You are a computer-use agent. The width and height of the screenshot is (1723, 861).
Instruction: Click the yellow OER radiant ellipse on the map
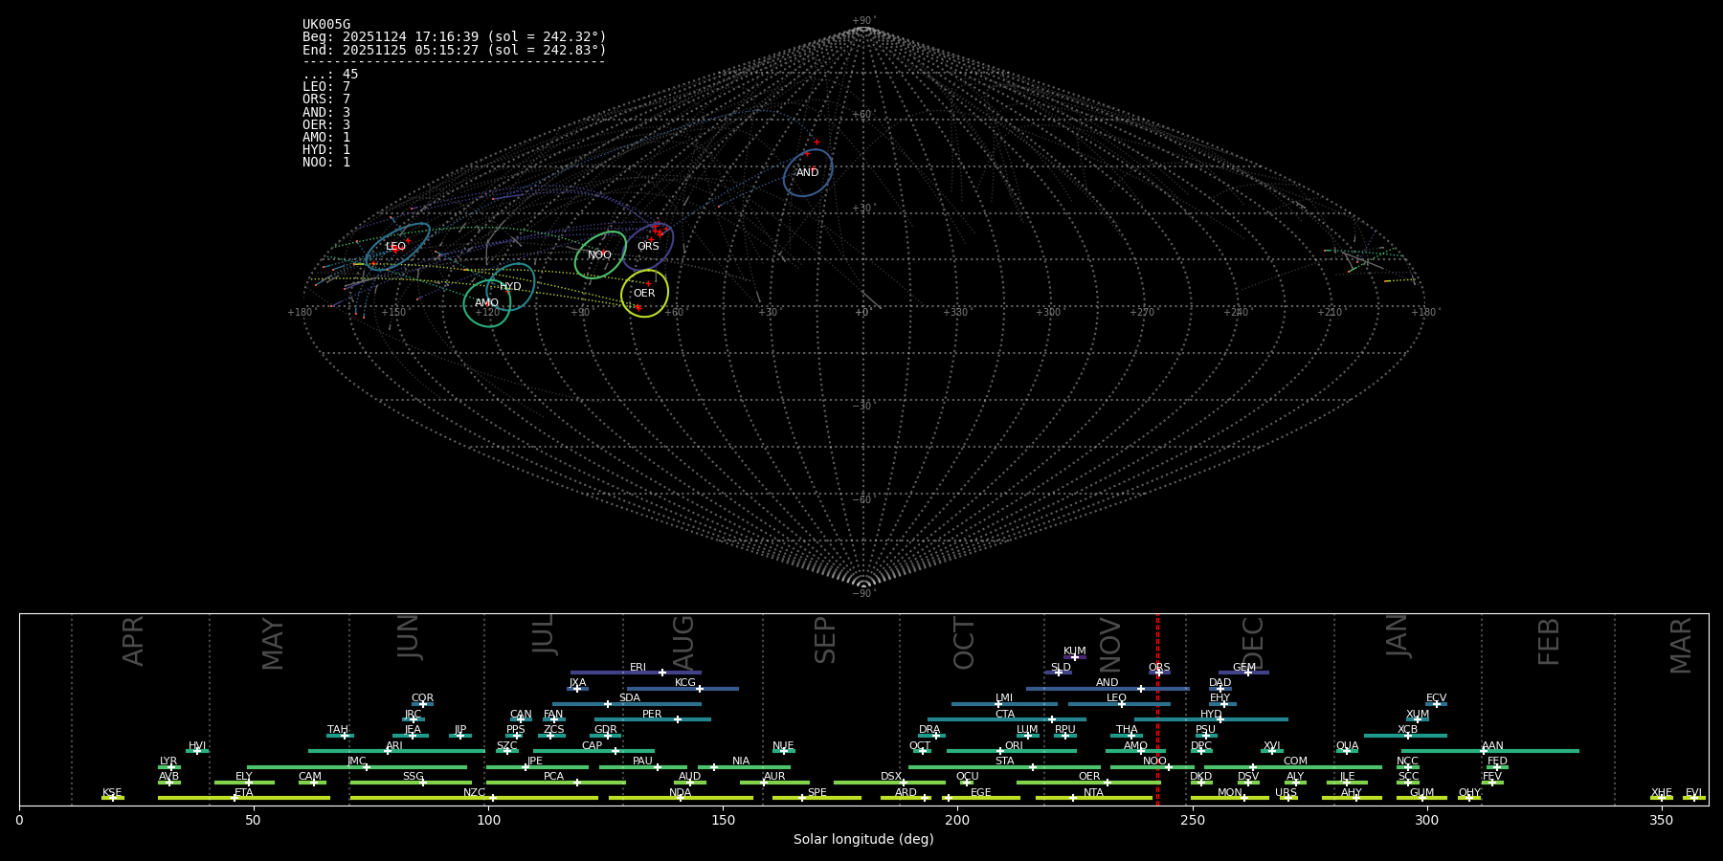click(644, 294)
